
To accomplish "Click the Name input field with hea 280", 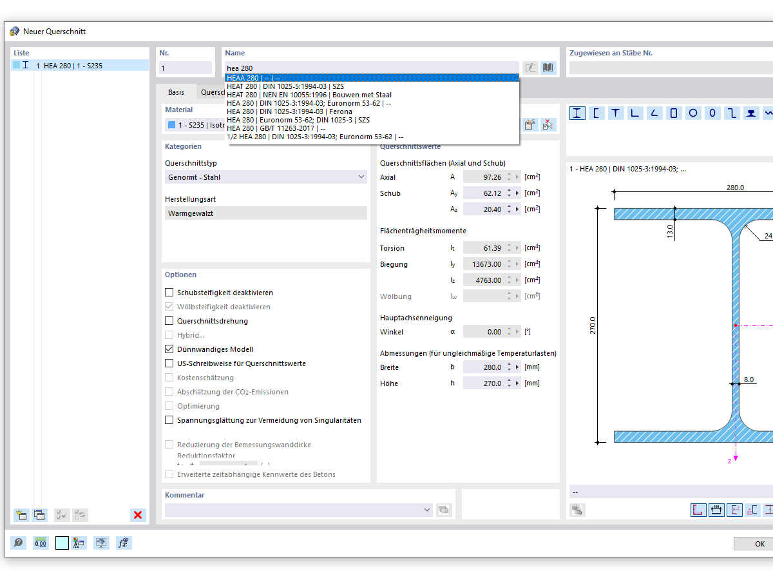I will click(372, 68).
